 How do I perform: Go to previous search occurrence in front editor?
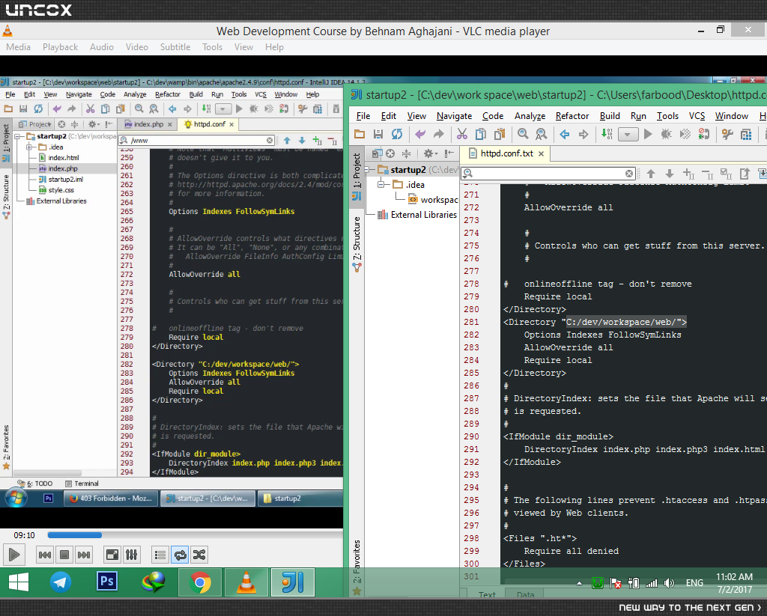click(x=651, y=174)
